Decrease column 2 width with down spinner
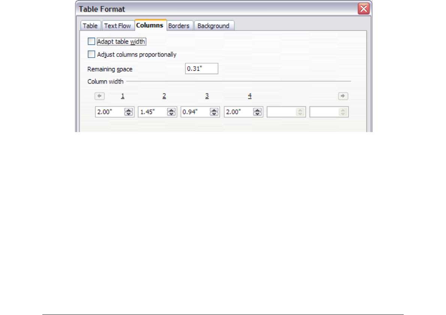The height and width of the screenshot is (315, 446). (171, 114)
